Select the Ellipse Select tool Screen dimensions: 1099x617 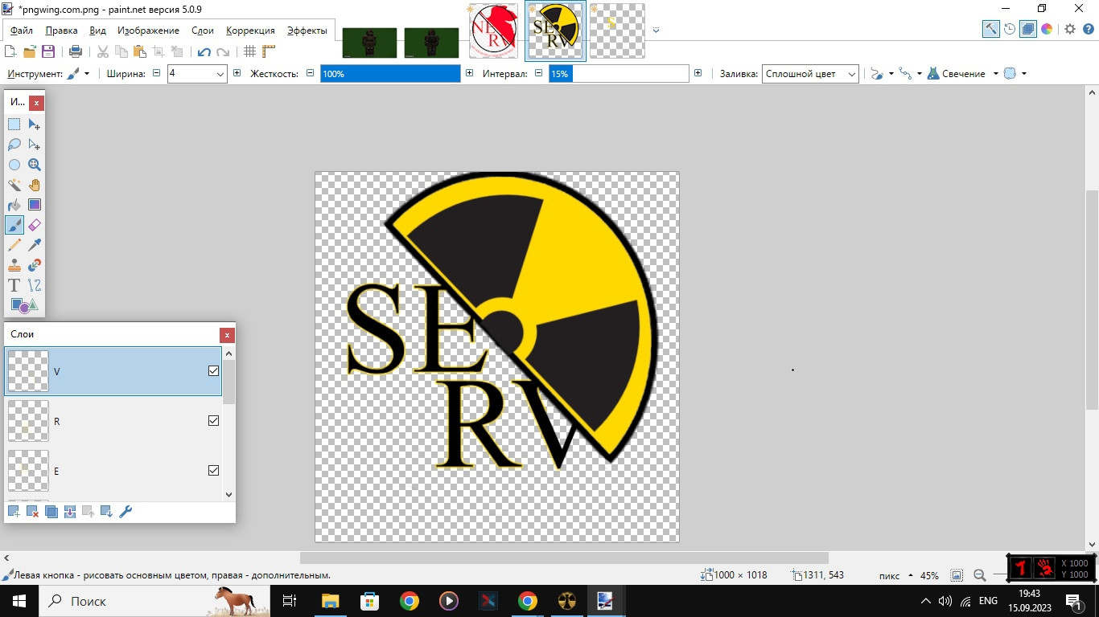point(14,165)
